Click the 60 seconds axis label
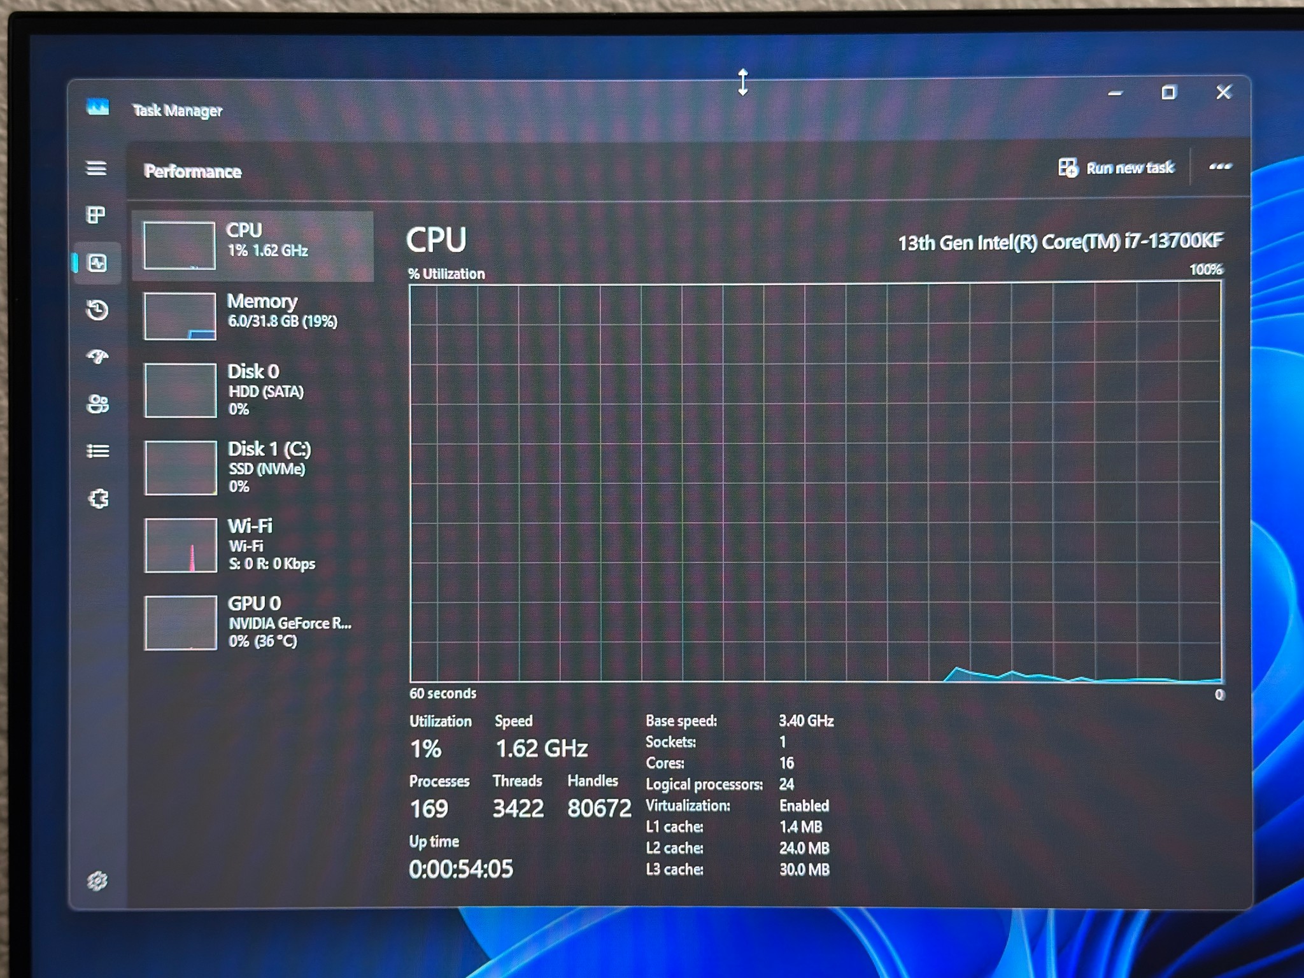 443,693
